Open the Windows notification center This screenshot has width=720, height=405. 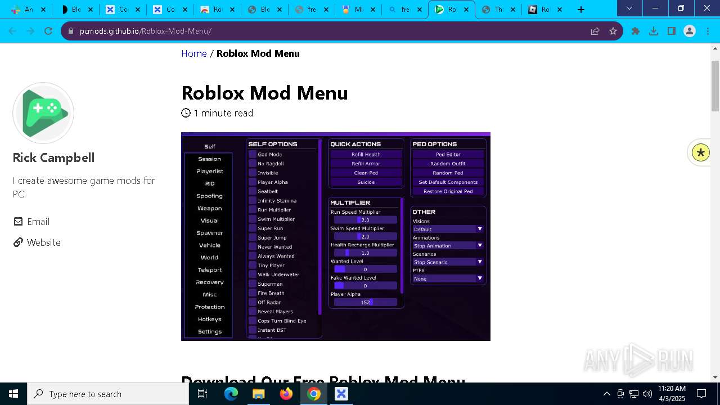[x=701, y=394]
